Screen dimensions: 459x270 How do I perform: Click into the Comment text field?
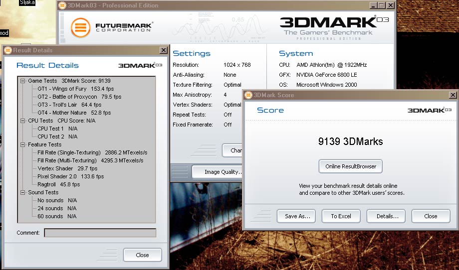[x=100, y=233]
